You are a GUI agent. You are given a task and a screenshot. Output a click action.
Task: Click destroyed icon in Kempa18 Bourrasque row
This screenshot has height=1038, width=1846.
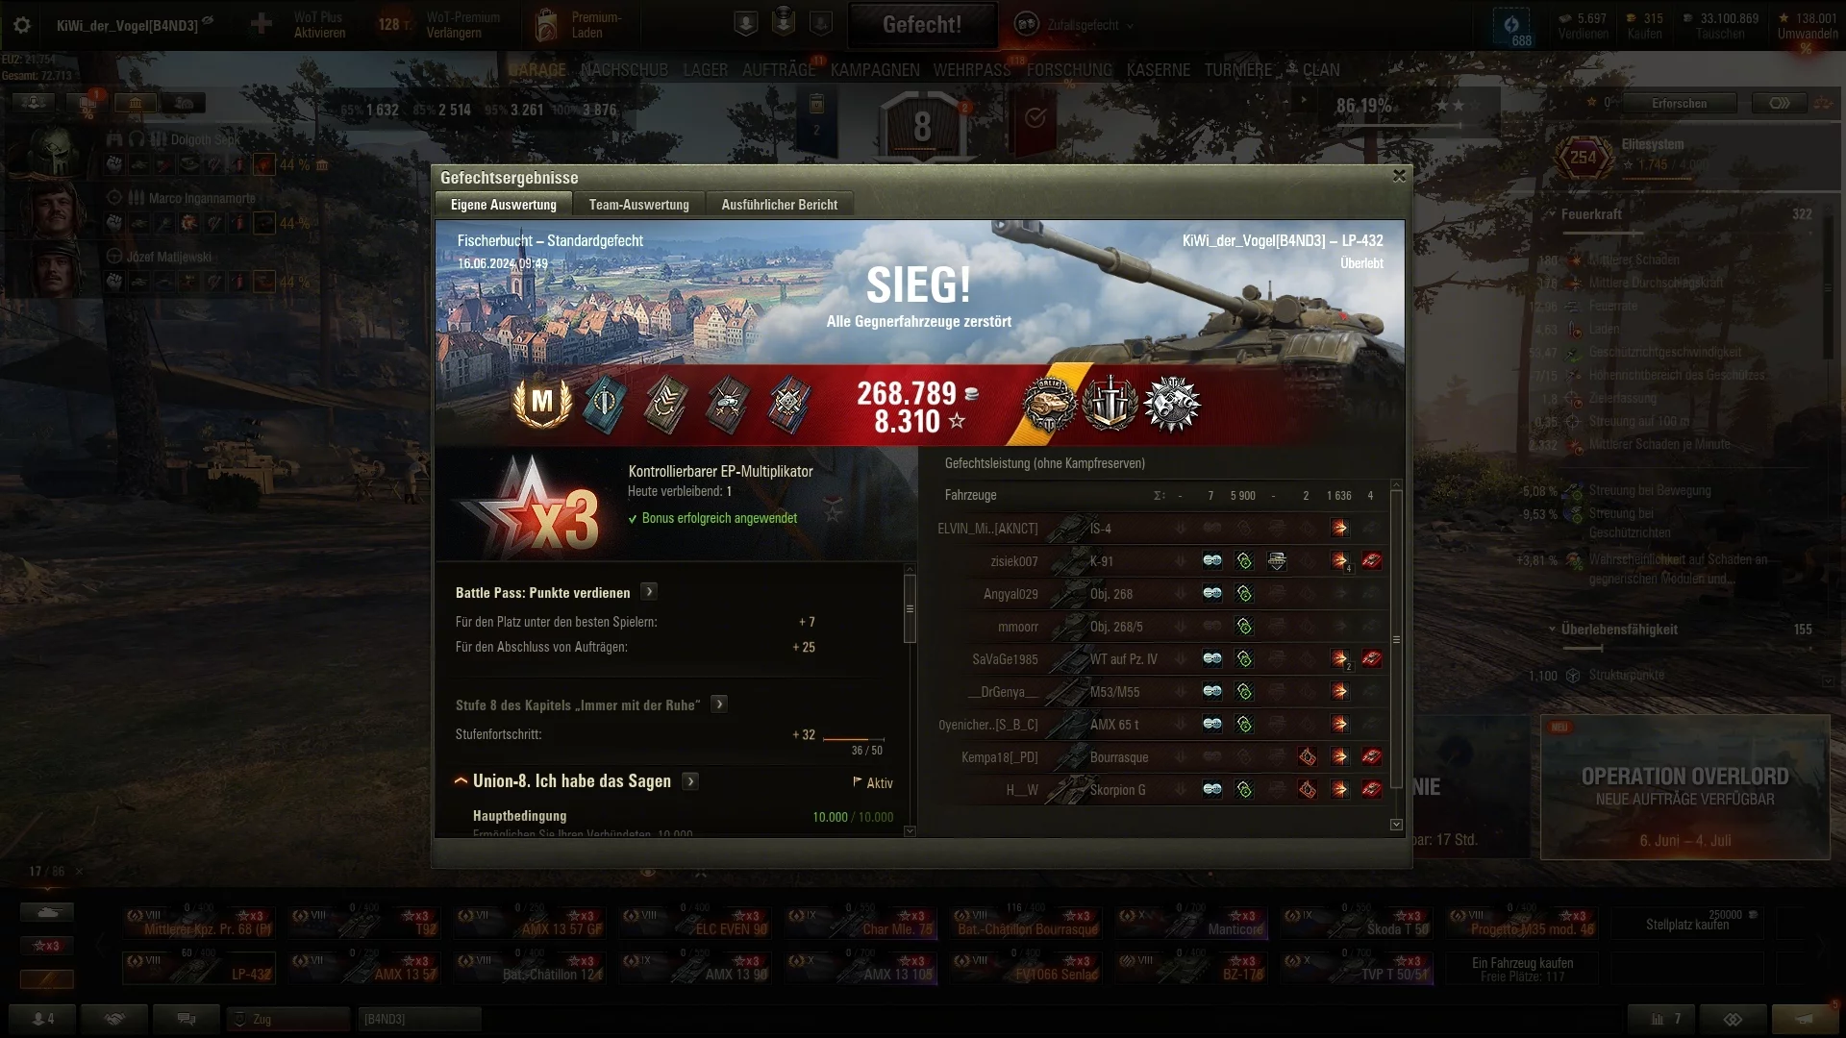[x=1372, y=757]
